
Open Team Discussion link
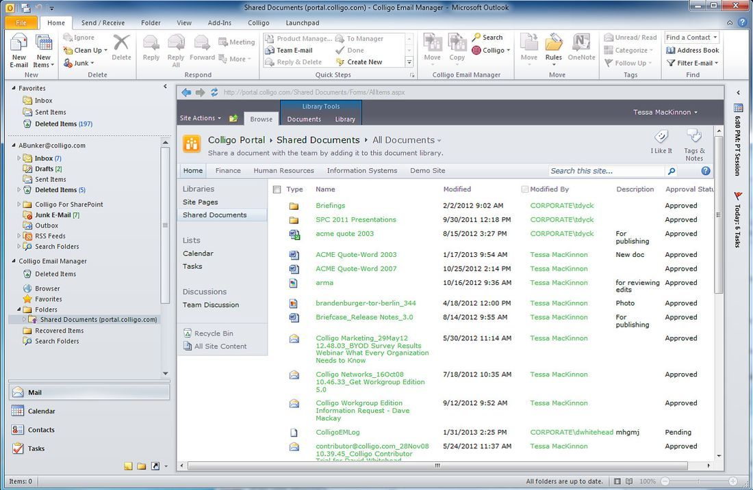click(x=211, y=304)
